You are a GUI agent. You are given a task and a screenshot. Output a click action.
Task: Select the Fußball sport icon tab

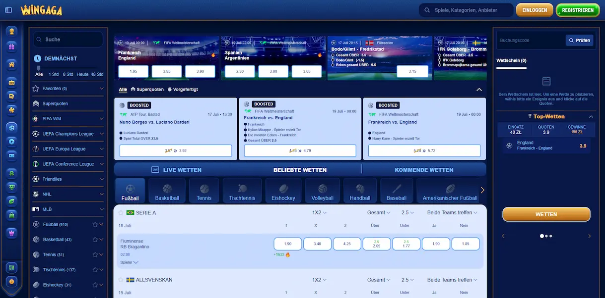(130, 191)
